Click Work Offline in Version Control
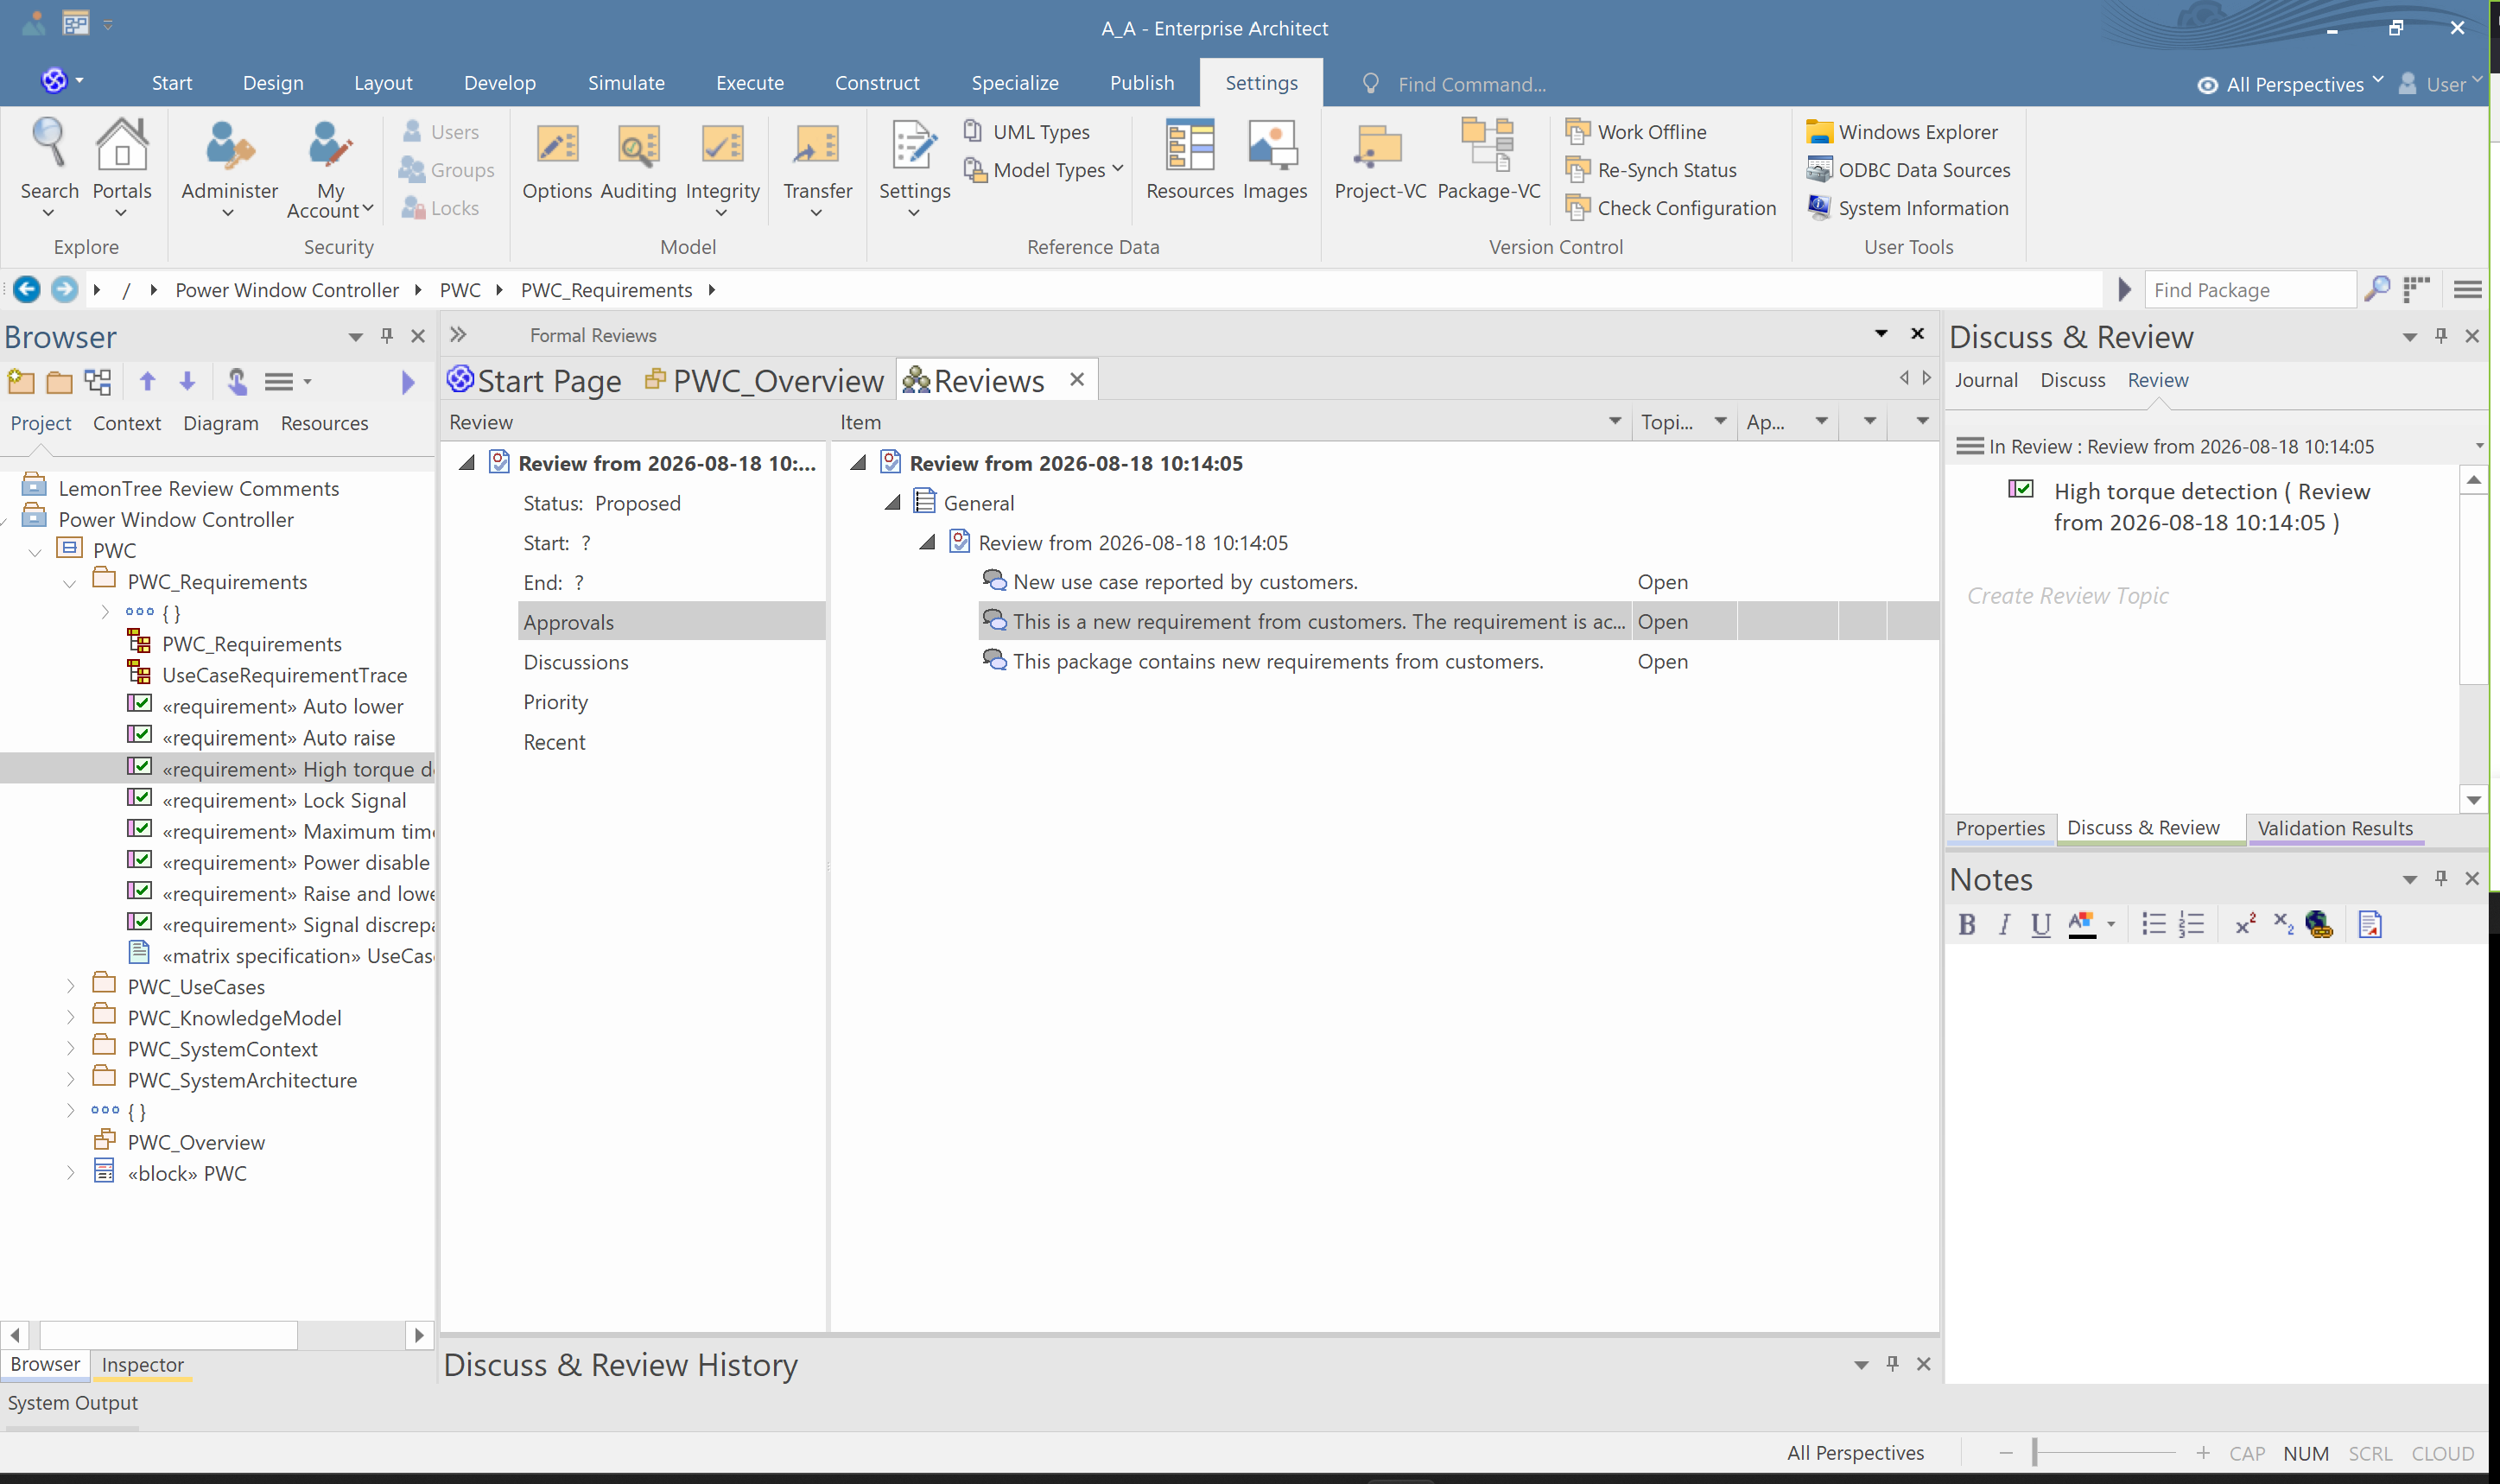The height and width of the screenshot is (1484, 2500). (x=1637, y=132)
